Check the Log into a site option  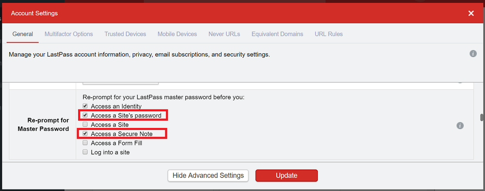click(85, 152)
